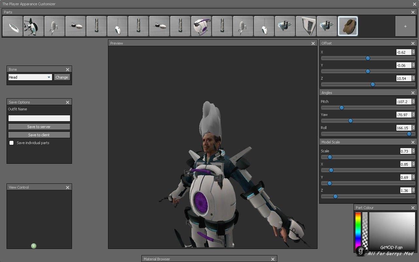Click the Offset X value field -0.62
Screen dimensions: 419x262
(404, 52)
